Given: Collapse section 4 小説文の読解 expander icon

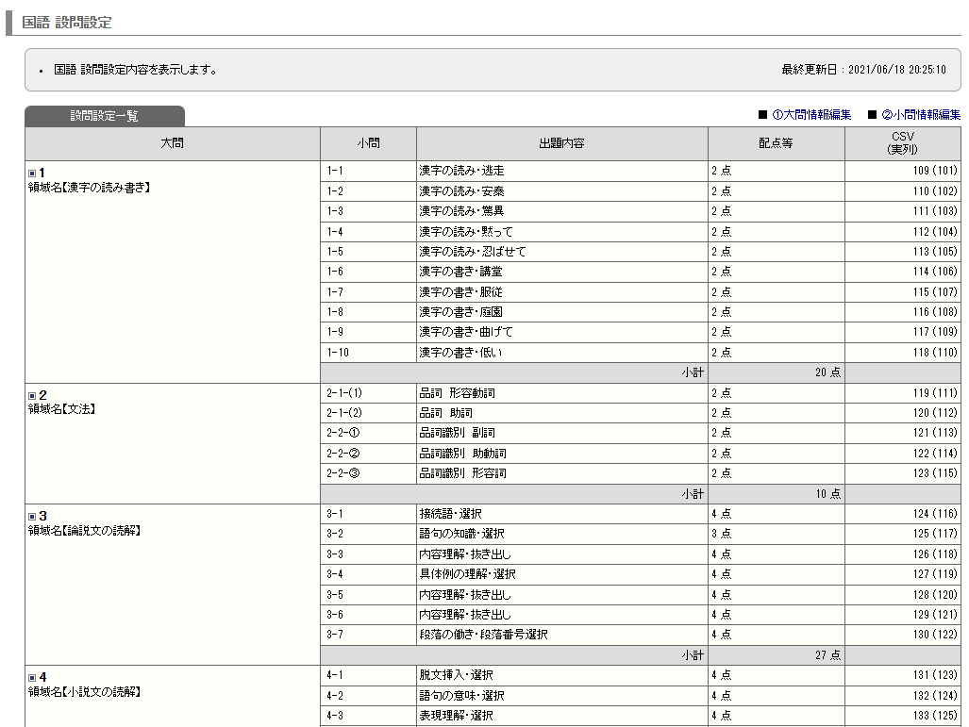Looking at the screenshot, I should (x=32, y=678).
